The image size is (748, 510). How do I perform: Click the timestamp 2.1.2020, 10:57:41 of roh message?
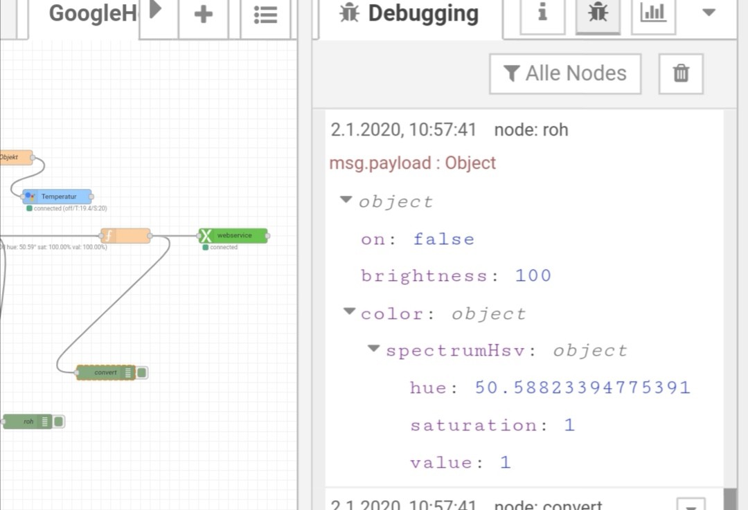(404, 129)
